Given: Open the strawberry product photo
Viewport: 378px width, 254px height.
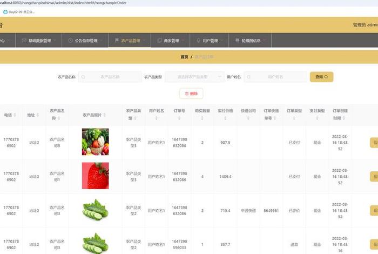Looking at the screenshot, I should click(95, 176).
